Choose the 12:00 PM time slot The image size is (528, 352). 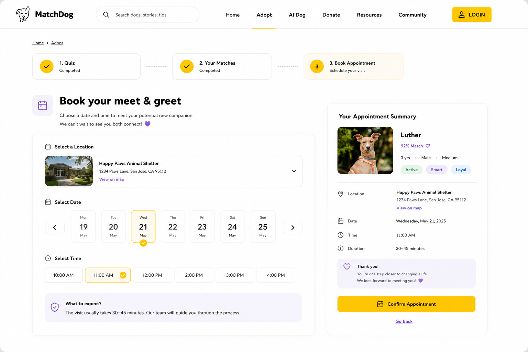coord(152,275)
